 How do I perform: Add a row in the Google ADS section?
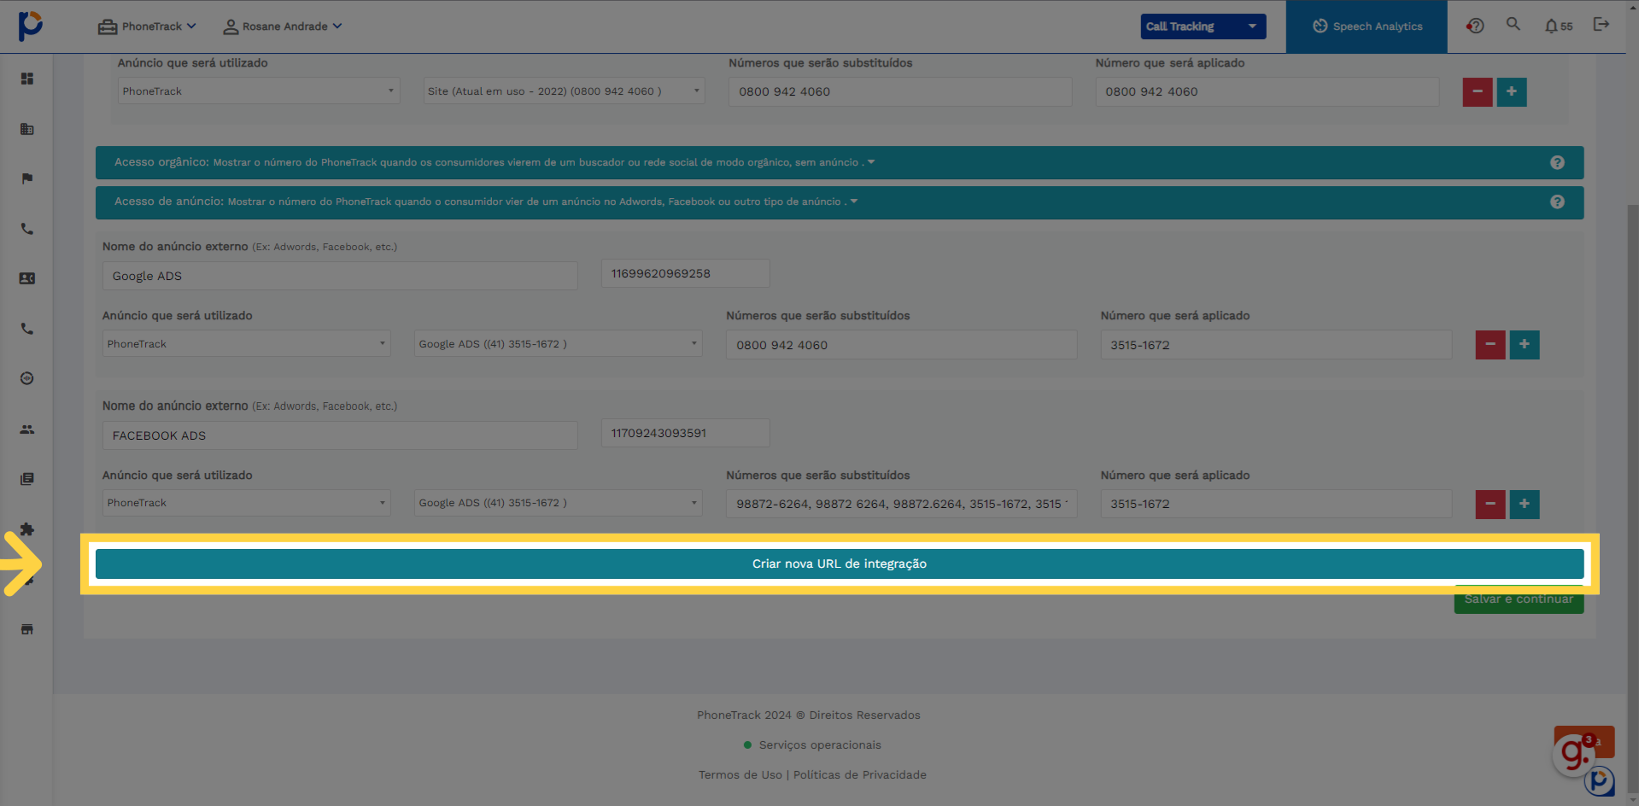tap(1525, 345)
